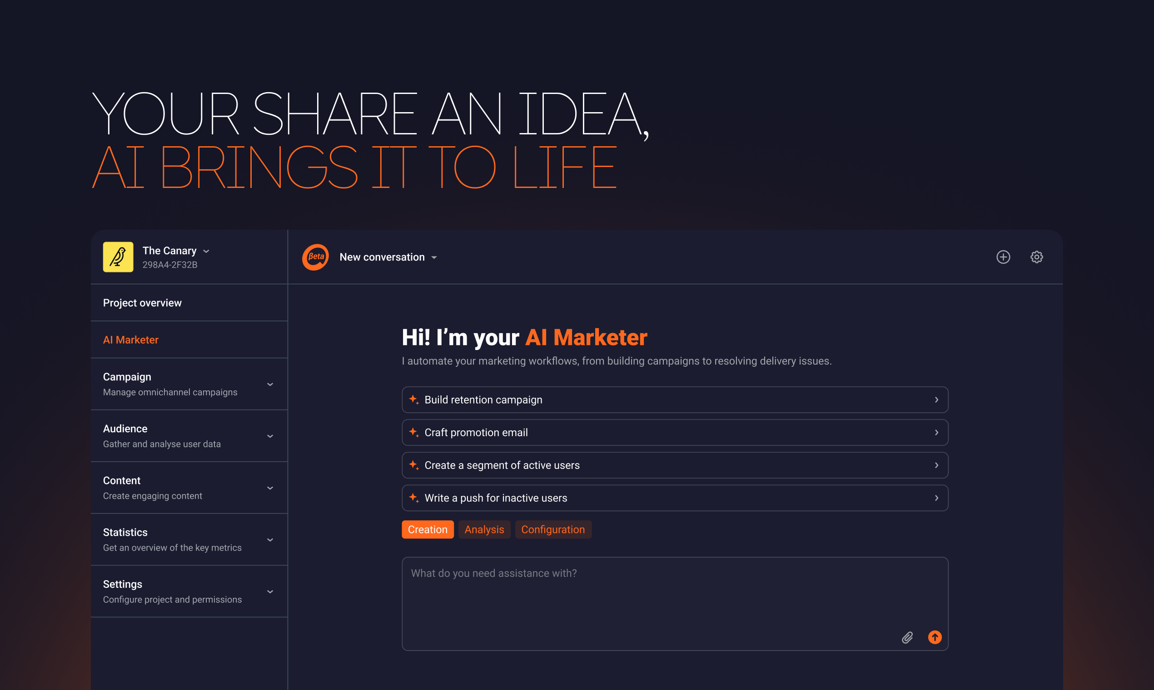Click the yellow Canary bird logo
This screenshot has height=690, width=1154.
point(118,256)
